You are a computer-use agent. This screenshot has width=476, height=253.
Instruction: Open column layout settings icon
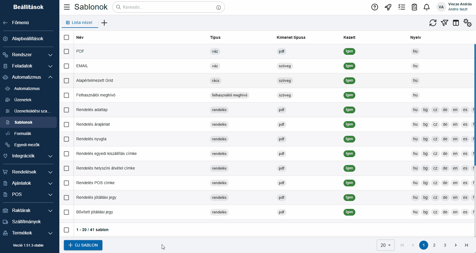tap(456, 23)
